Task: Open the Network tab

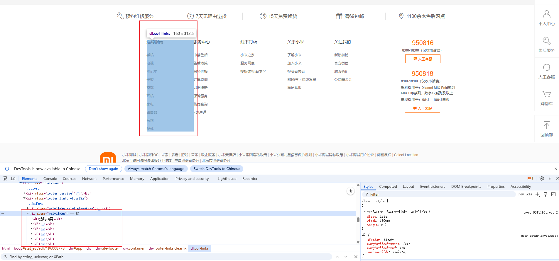Action: pos(89,178)
